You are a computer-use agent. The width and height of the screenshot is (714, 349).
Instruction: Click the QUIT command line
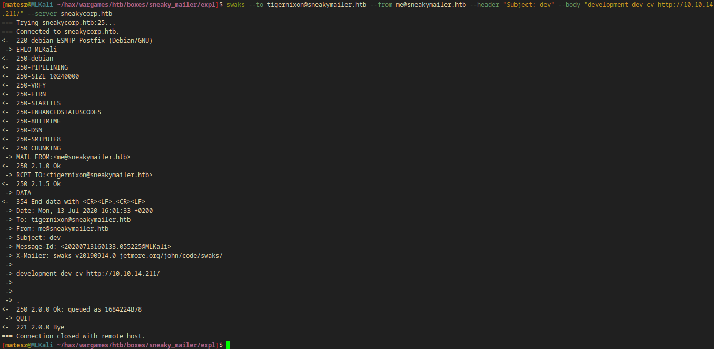(x=24, y=318)
